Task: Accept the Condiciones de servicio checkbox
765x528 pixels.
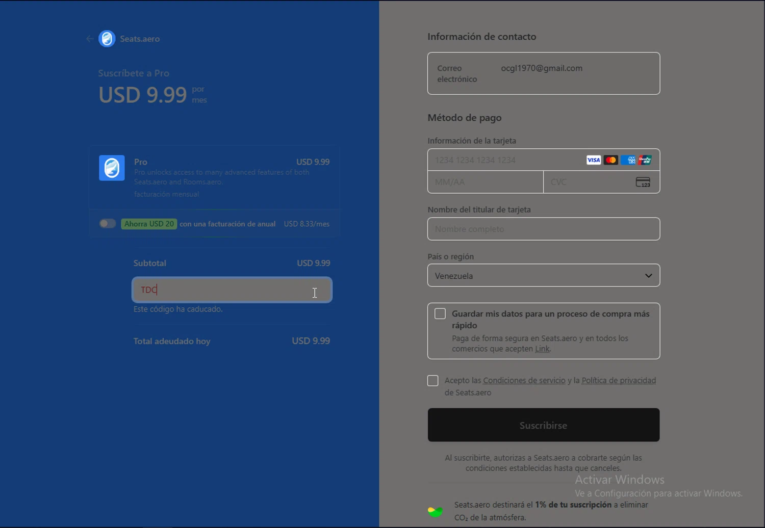Action: (433, 381)
